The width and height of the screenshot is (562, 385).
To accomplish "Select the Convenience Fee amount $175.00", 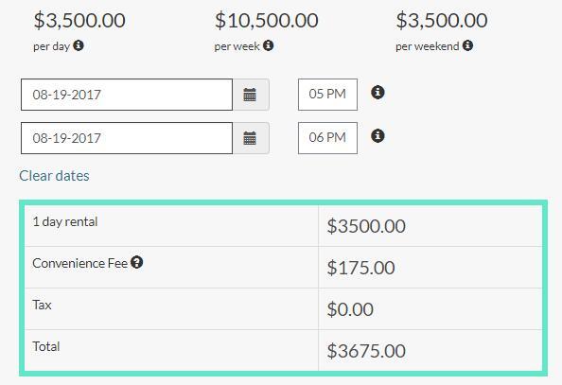I will point(360,268).
